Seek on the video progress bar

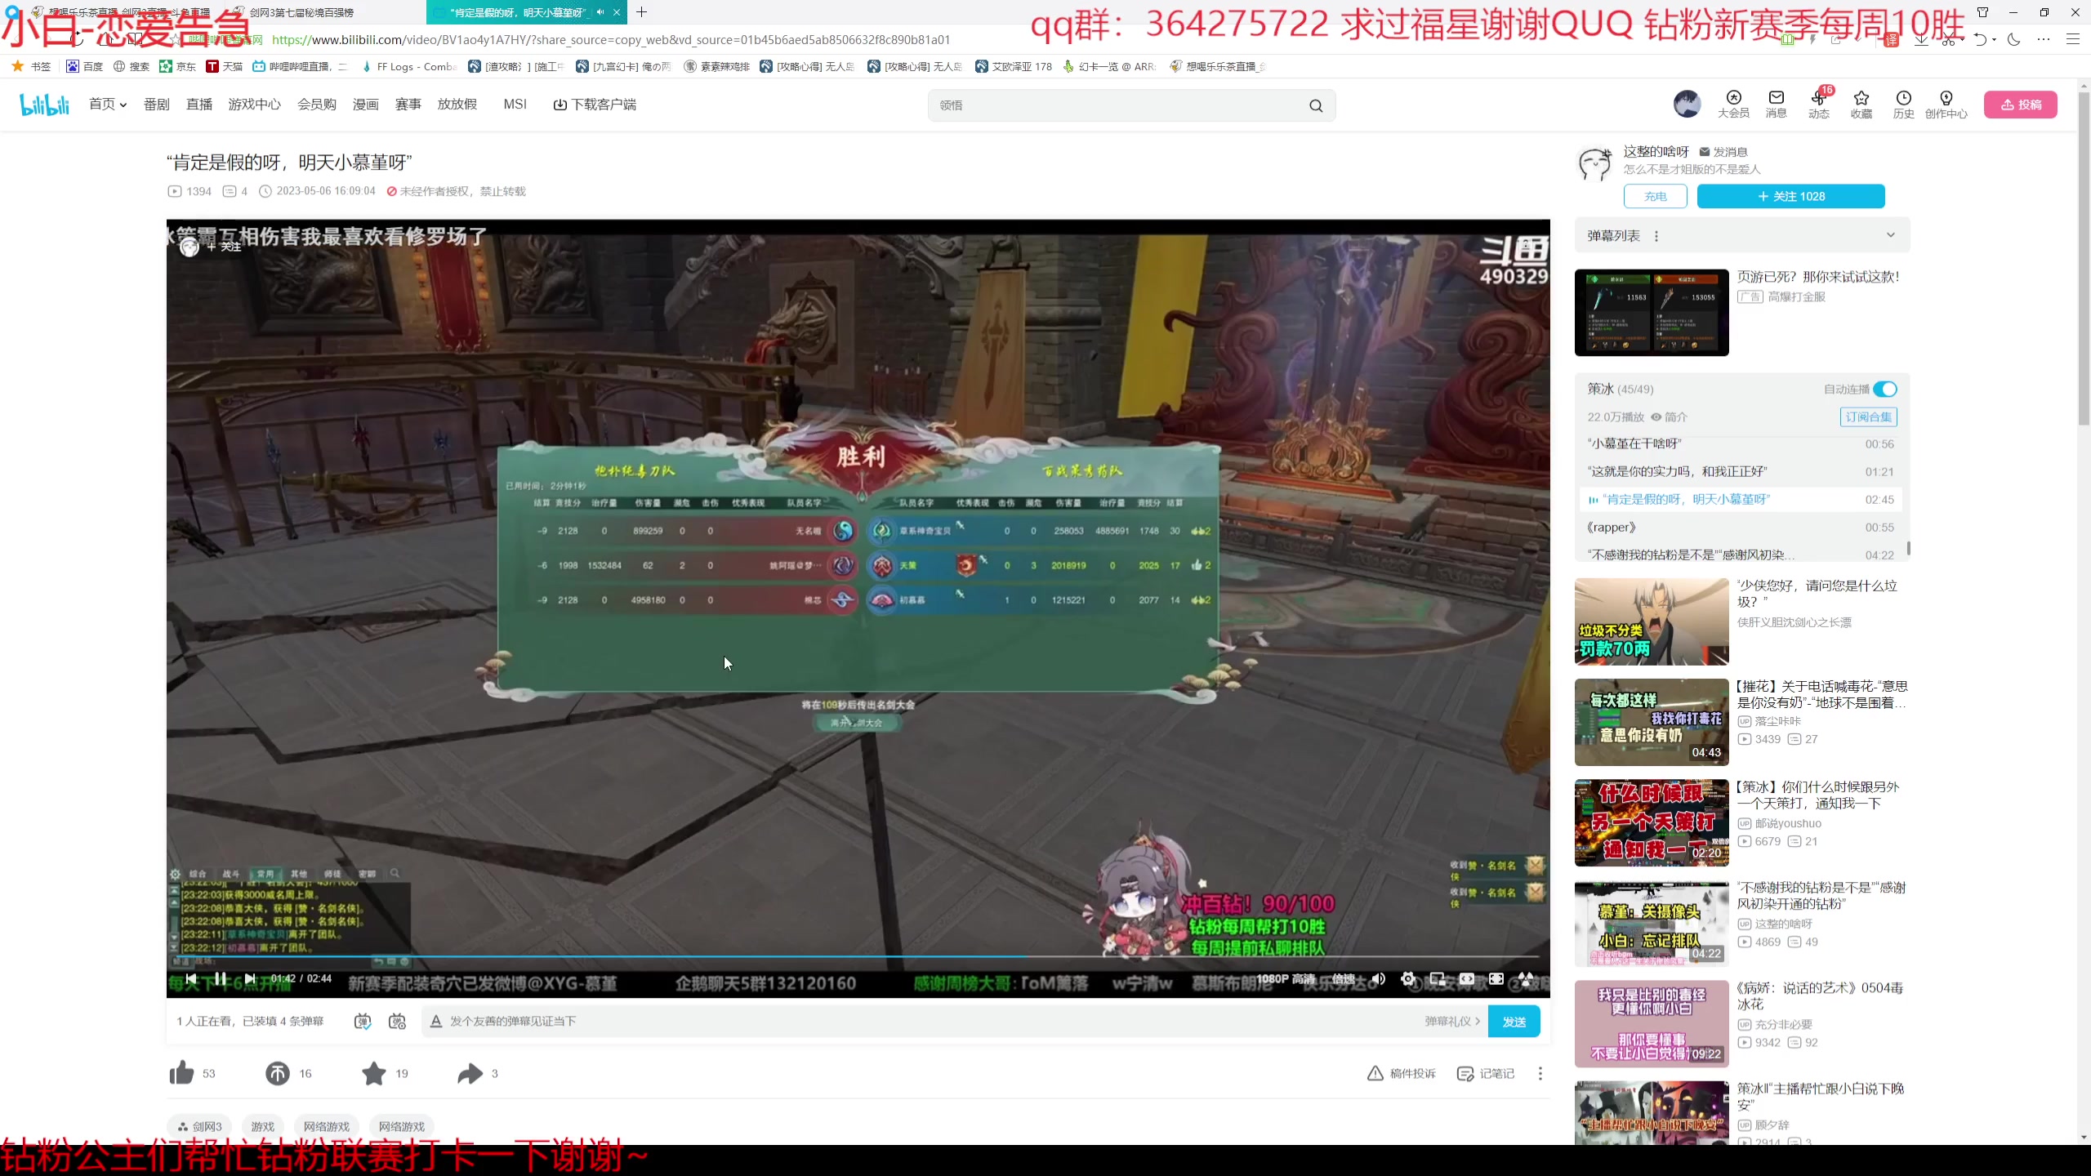click(x=858, y=956)
